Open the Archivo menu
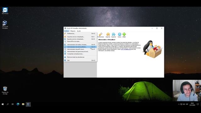Screen dimensions: 201x113 pyautogui.click(x=67, y=31)
